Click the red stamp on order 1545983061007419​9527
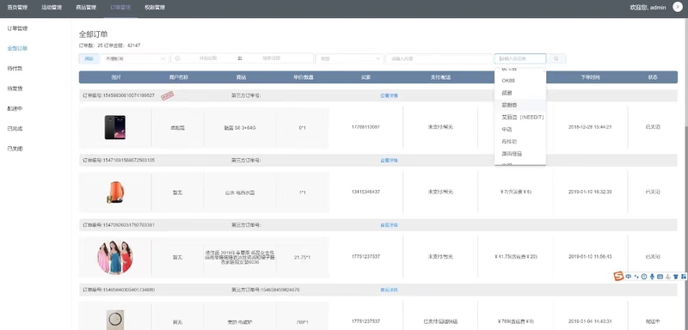Image resolution: width=688 pixels, height=330 pixels. [x=167, y=96]
